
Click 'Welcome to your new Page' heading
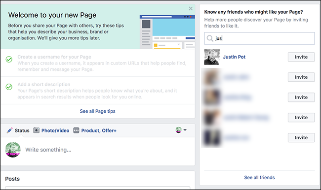(52, 15)
